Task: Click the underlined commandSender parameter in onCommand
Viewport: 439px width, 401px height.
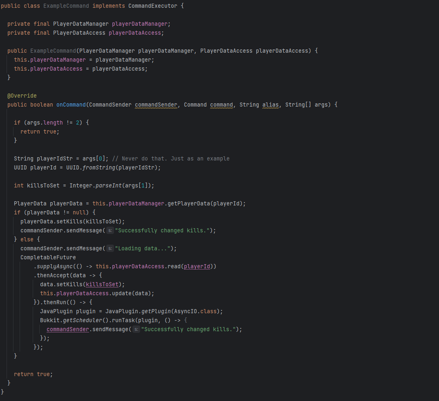Action: coord(156,105)
